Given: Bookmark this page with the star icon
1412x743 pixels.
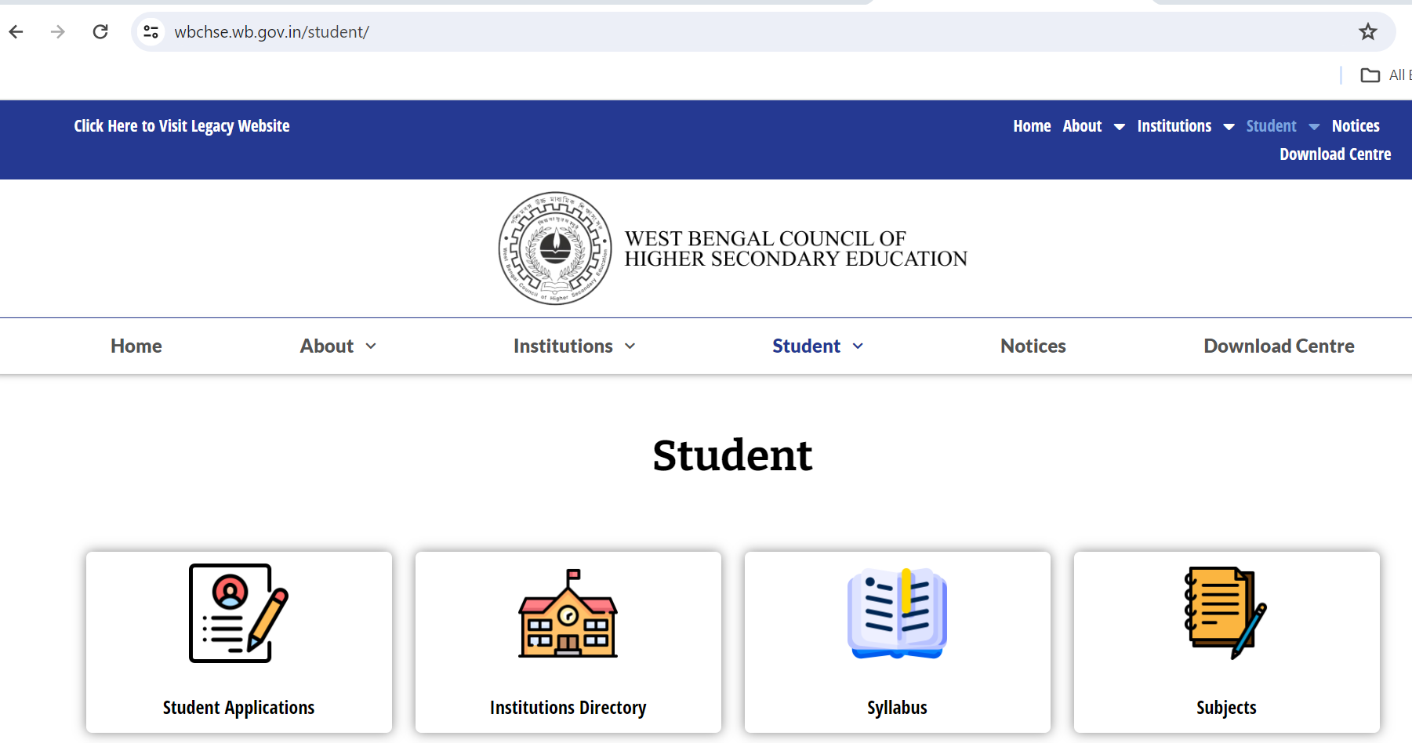Looking at the screenshot, I should click(x=1368, y=32).
